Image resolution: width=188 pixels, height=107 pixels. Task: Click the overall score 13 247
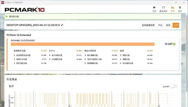[168, 44]
